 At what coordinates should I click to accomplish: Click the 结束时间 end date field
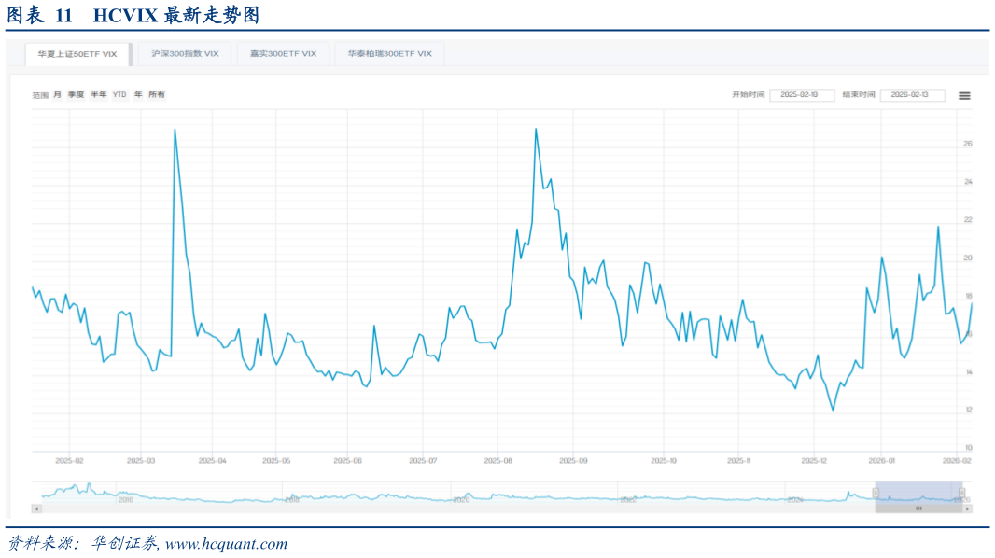click(x=912, y=95)
